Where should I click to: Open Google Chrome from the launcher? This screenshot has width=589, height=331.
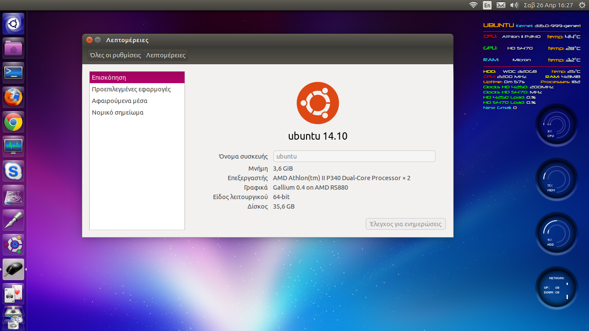pyautogui.click(x=13, y=122)
